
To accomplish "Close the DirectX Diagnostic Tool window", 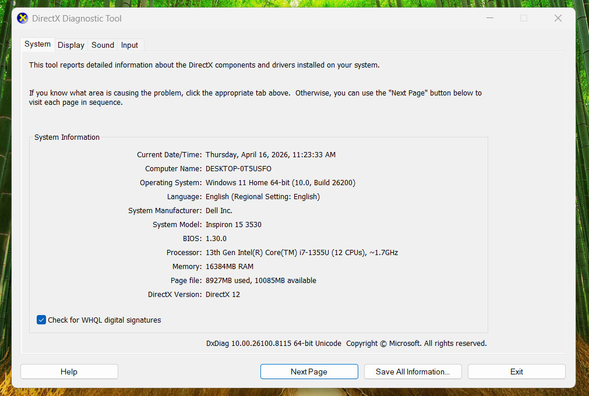I will click(x=558, y=18).
